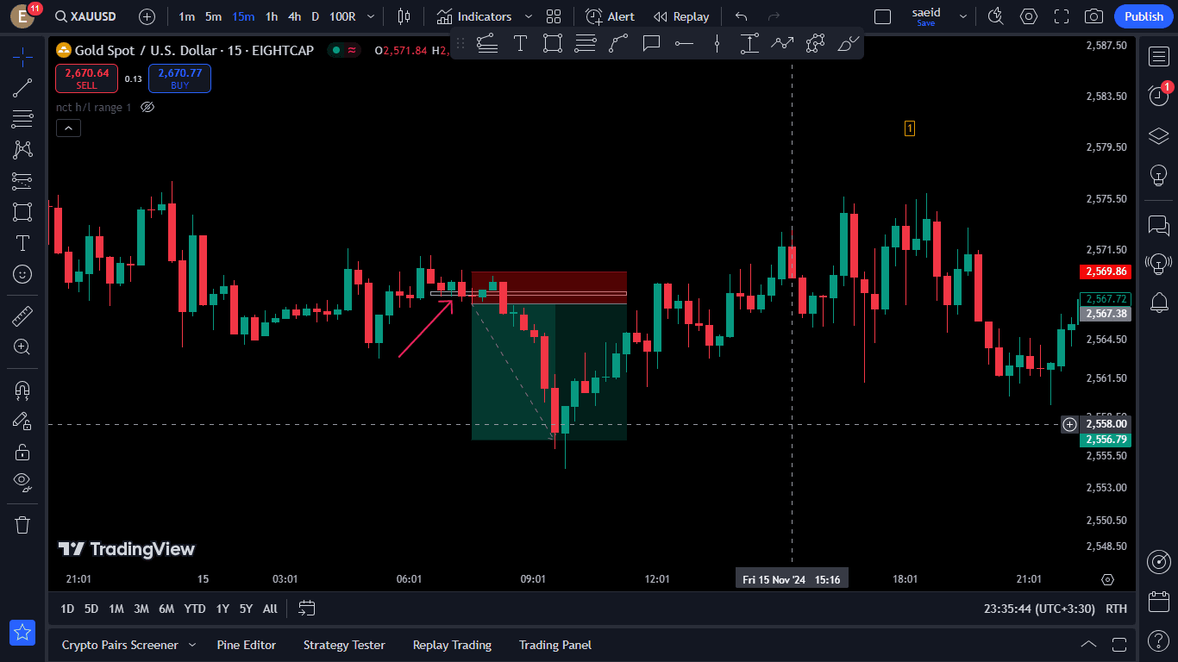1178x662 pixels.
Task: Click the trash remove objects icon
Action: 22,525
